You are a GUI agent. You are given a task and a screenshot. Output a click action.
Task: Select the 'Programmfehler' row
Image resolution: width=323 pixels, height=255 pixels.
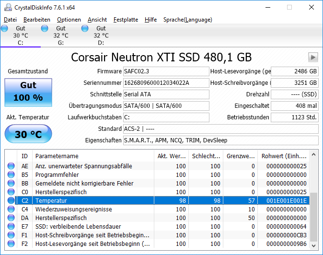pyautogui.click(x=158, y=174)
